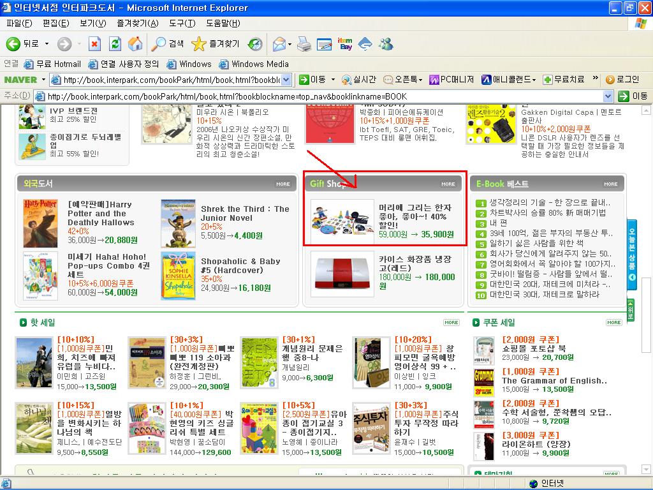Click the Forward navigation arrow
The width and height of the screenshot is (653, 490).
pyautogui.click(x=64, y=44)
